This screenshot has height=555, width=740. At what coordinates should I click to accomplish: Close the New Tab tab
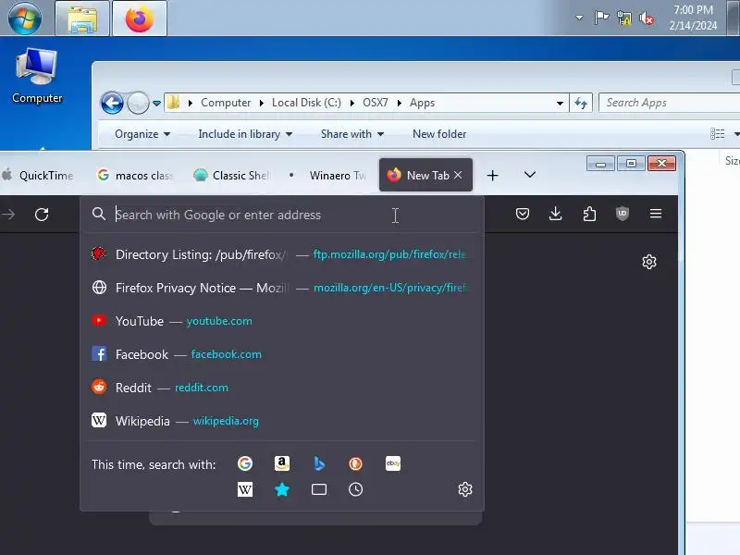(x=458, y=175)
